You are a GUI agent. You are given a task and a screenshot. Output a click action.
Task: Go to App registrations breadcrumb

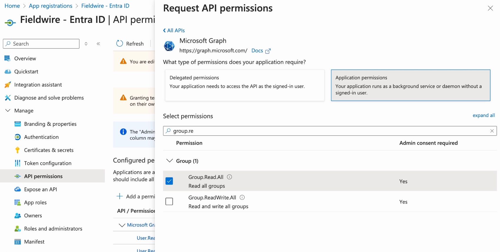(51, 6)
